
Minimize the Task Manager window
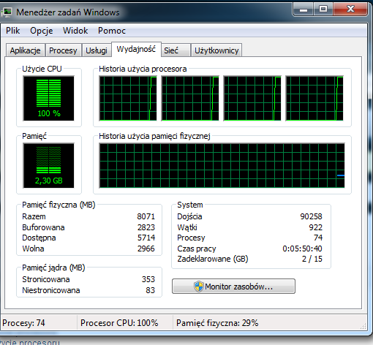[303, 10]
